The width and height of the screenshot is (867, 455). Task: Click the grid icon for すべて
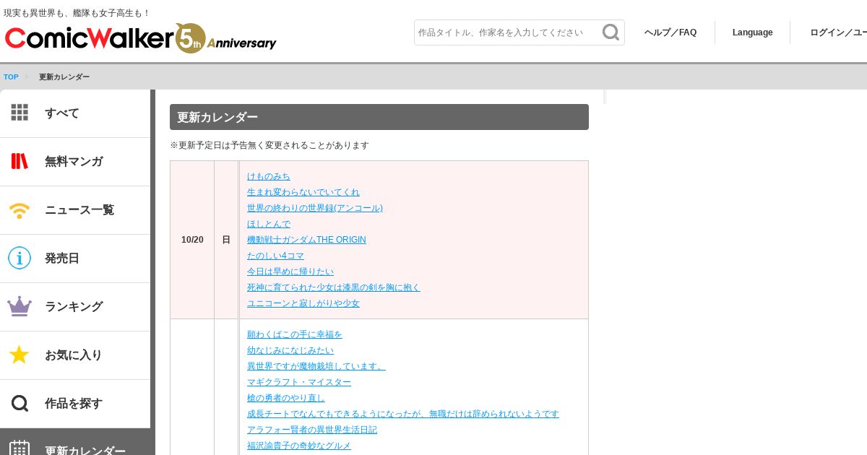point(20,113)
